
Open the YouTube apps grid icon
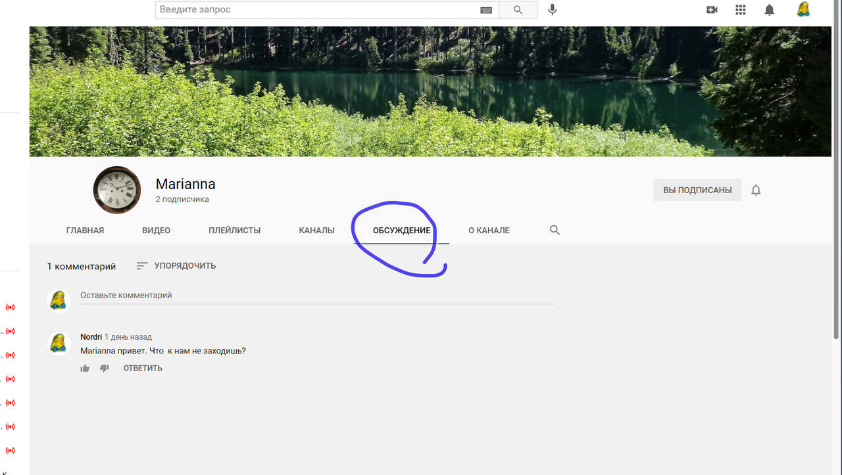tap(741, 10)
